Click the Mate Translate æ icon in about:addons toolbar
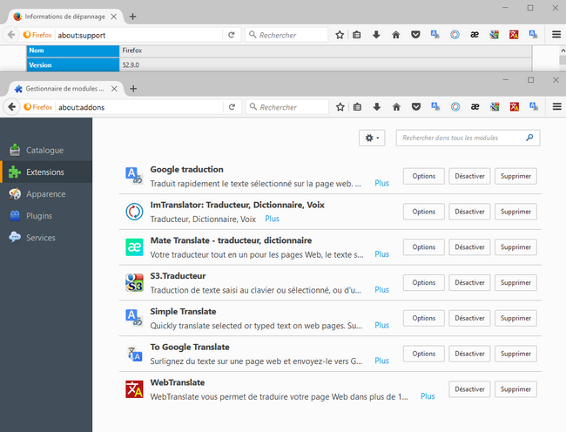The width and height of the screenshot is (566, 432). pyautogui.click(x=475, y=107)
